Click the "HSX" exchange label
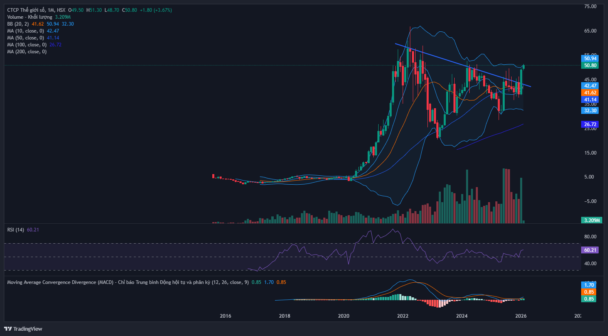608x336 pixels. pyautogui.click(x=61, y=10)
